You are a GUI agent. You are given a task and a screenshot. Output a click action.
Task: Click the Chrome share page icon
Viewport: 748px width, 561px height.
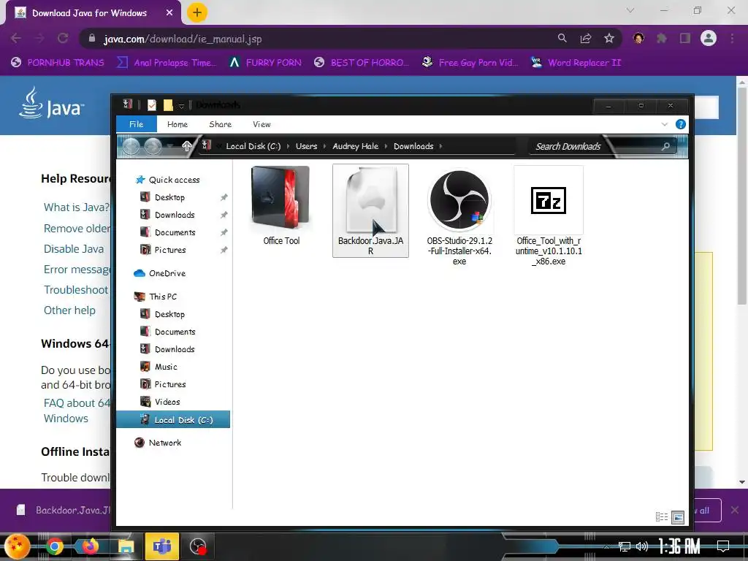(586, 39)
